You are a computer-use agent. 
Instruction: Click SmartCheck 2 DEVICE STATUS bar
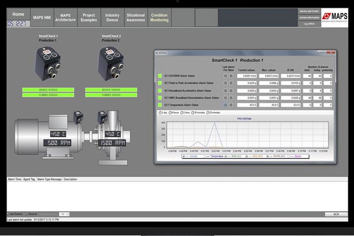[111, 90]
